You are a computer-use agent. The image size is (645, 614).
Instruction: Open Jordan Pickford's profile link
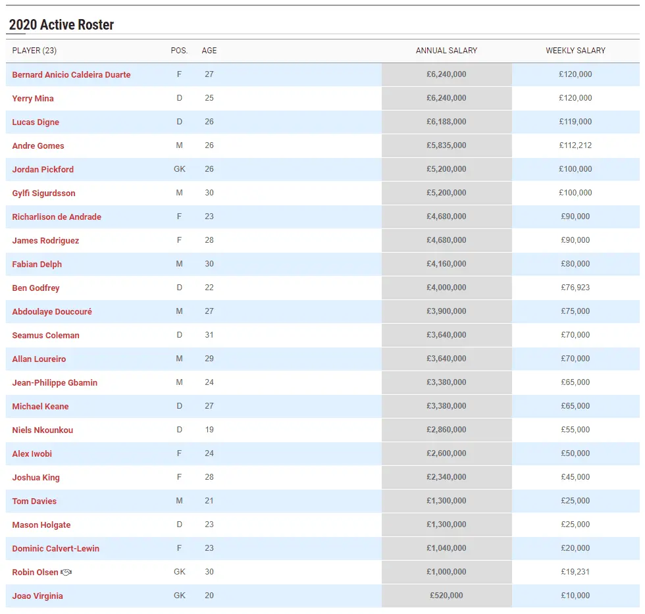[43, 170]
